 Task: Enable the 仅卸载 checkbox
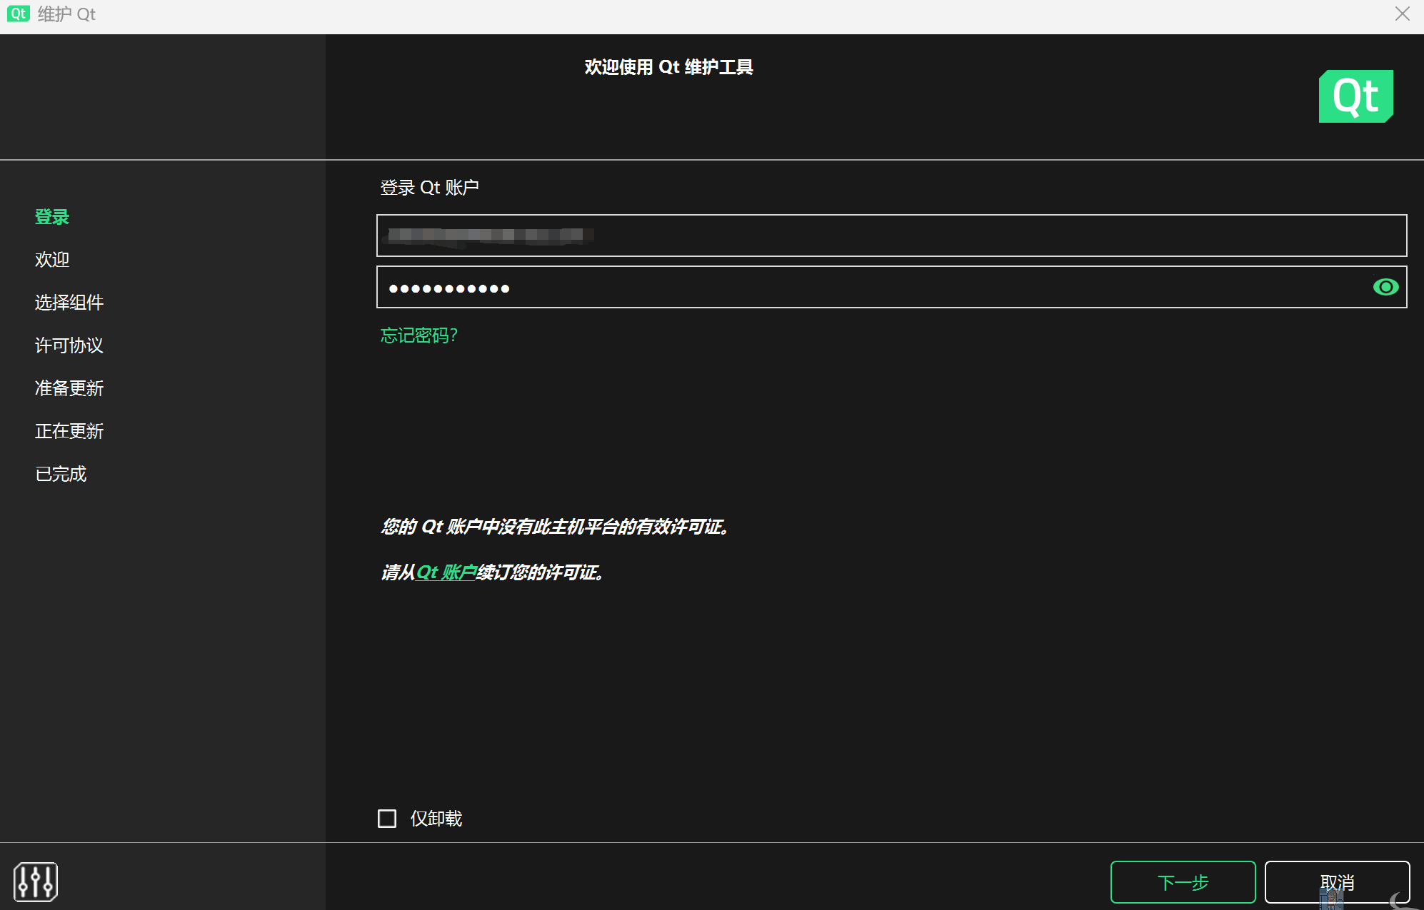[x=387, y=818]
